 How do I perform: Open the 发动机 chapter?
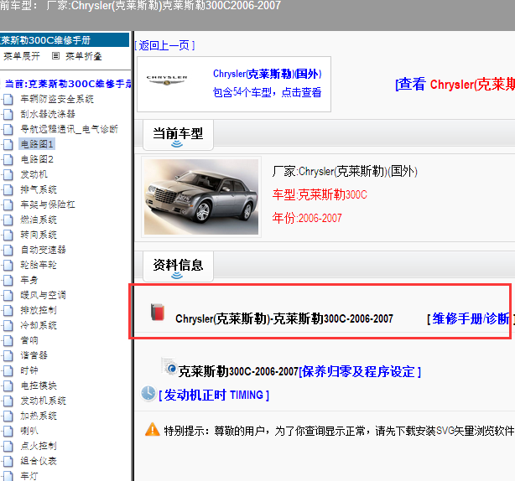tap(34, 174)
